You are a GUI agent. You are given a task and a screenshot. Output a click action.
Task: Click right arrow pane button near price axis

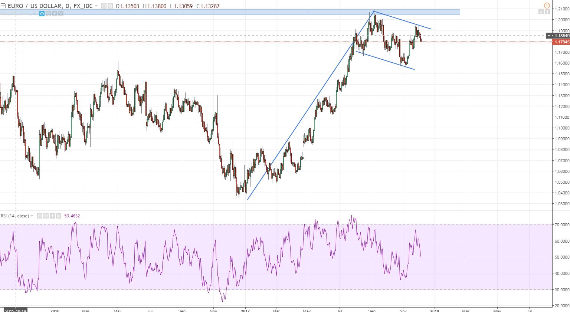click(x=547, y=12)
